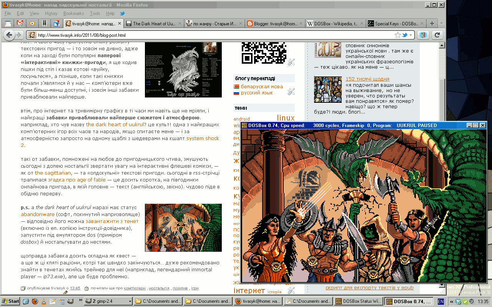
Task: Click the calculator-like icon in quick launch
Action: (x=63, y=301)
